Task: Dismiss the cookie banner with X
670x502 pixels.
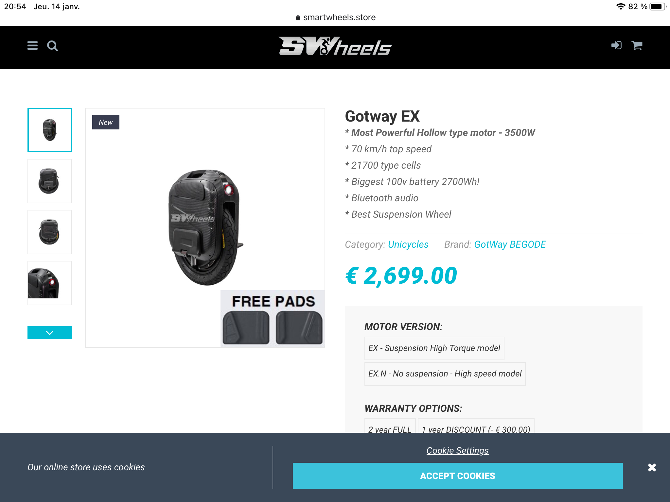Action: [652, 467]
